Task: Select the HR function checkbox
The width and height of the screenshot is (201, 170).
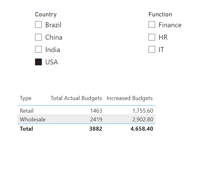Action: pos(152,37)
